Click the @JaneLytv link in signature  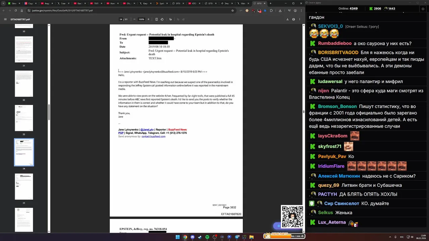(x=147, y=130)
